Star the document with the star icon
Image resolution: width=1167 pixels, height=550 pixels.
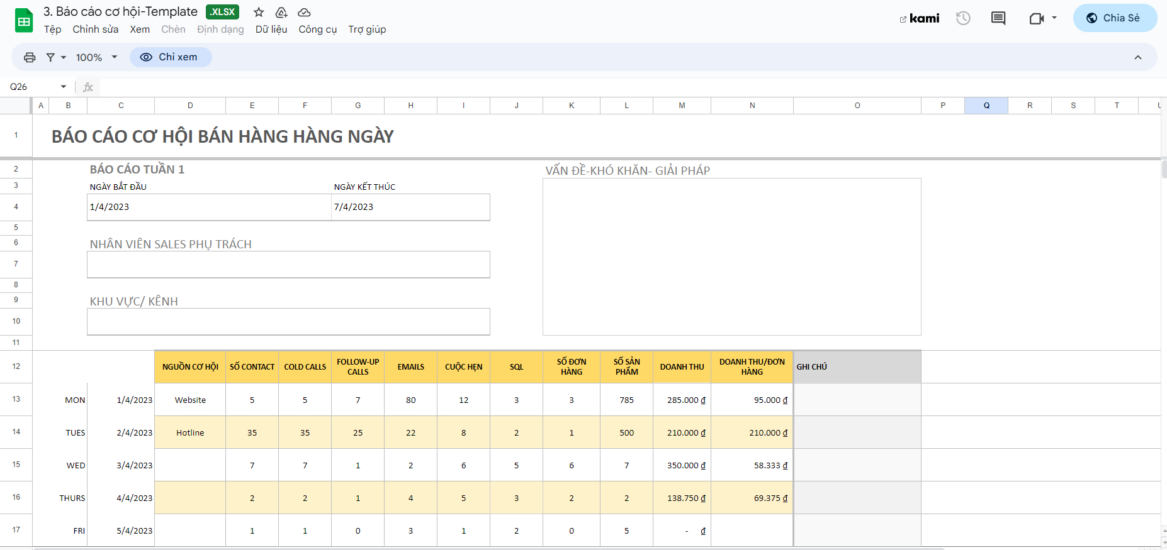[259, 12]
